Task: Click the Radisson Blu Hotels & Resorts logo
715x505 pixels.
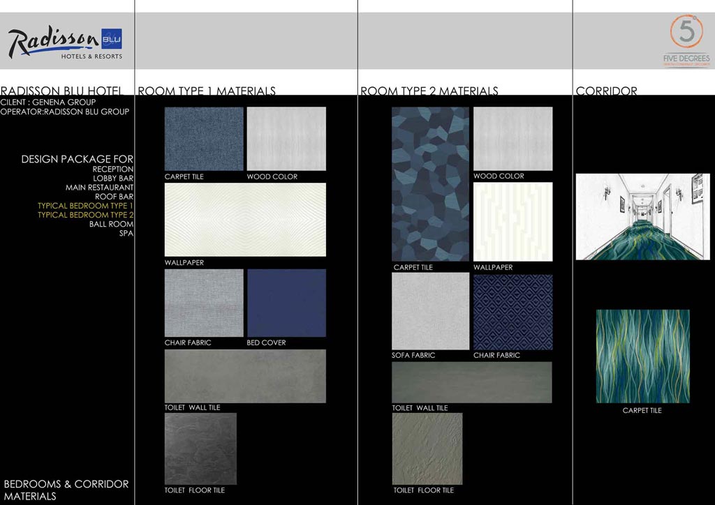Action: point(65,43)
